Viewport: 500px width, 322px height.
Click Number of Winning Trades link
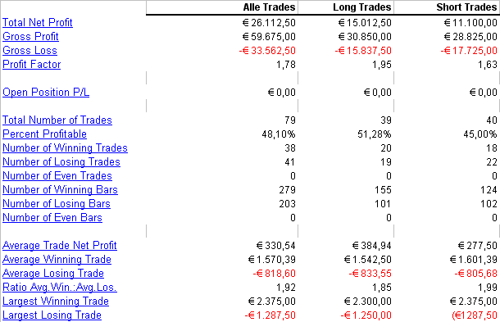tap(65, 148)
